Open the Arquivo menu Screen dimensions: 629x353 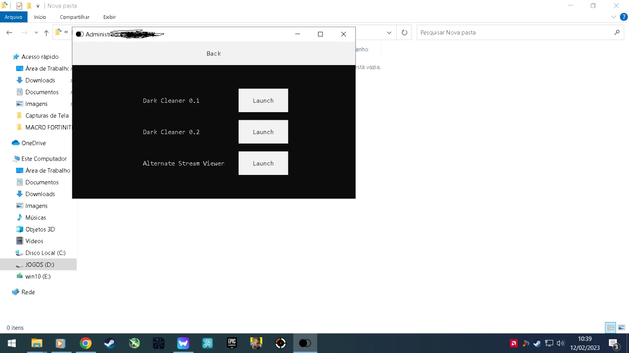click(13, 17)
